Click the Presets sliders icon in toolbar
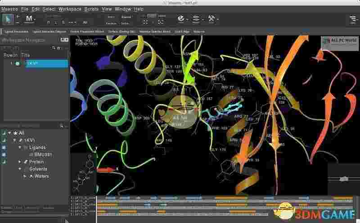360x223 pixels. point(196,19)
